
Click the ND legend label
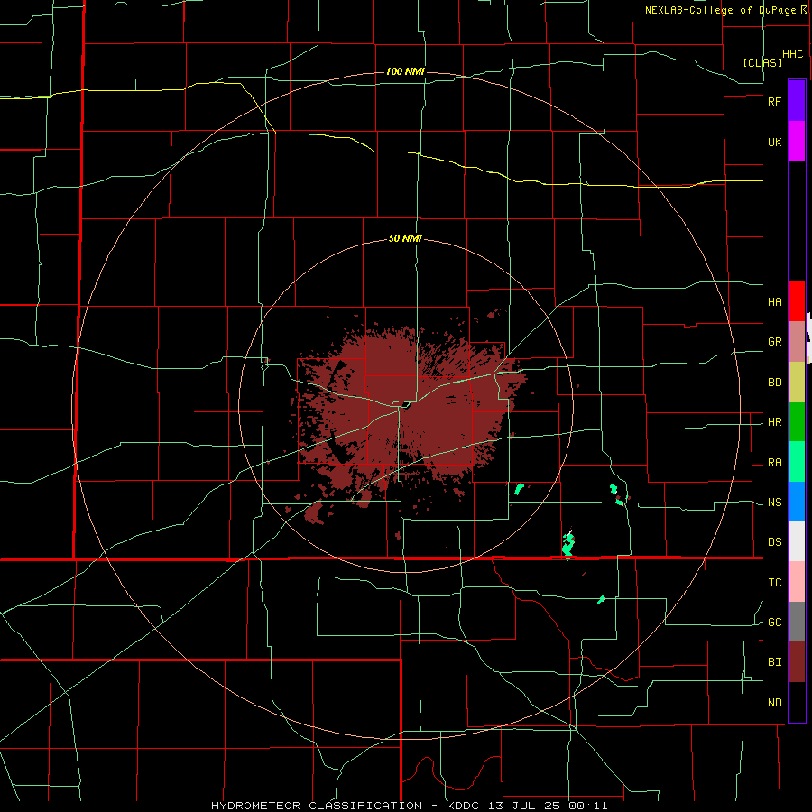tap(774, 703)
